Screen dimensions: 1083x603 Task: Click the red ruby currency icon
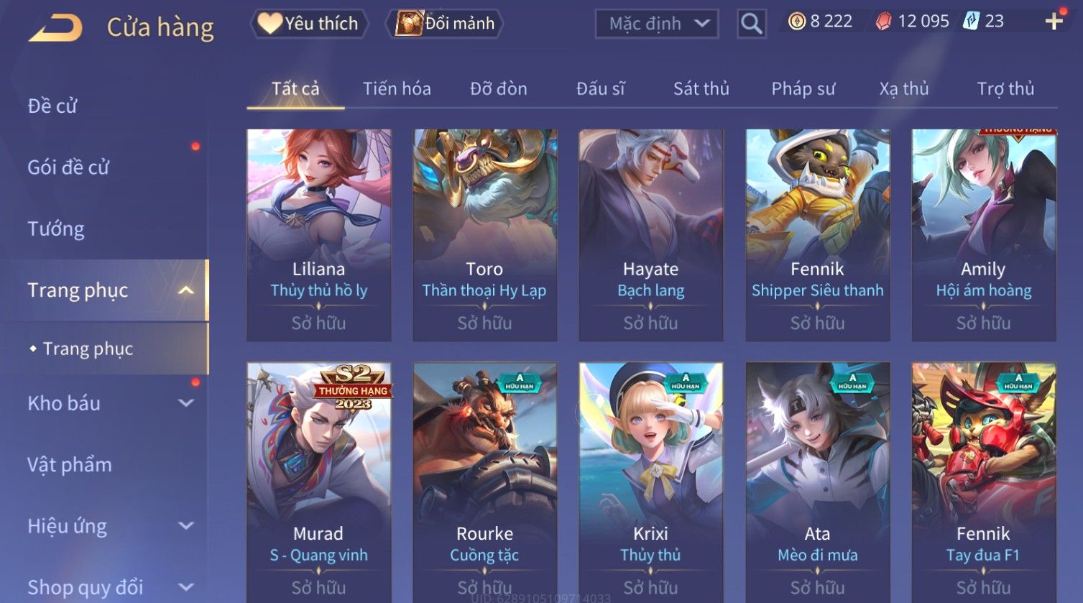click(883, 22)
